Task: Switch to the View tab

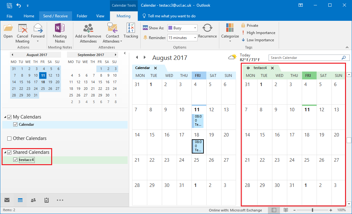Action: coord(100,16)
